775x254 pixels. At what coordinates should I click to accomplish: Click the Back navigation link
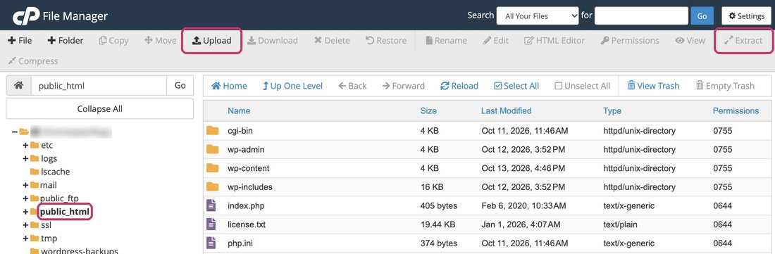[352, 86]
